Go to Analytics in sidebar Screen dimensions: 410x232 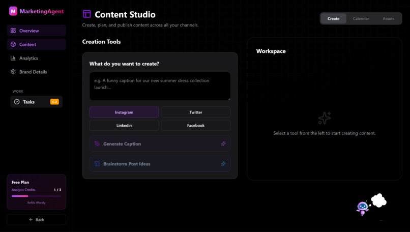[36, 58]
